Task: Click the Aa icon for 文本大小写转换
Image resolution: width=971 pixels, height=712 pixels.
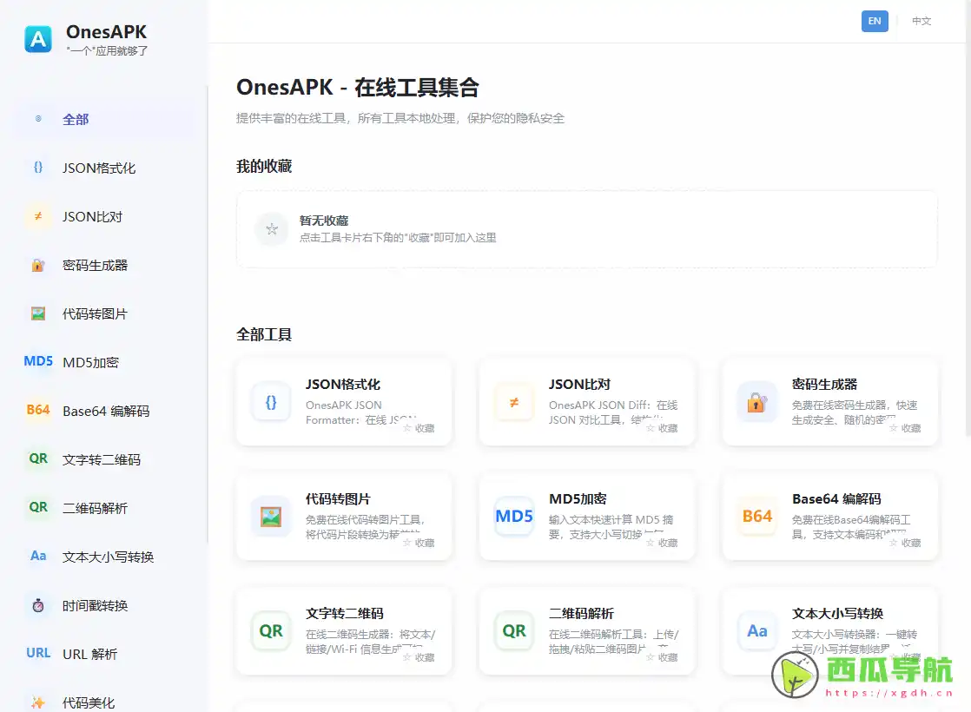Action: tap(37, 557)
